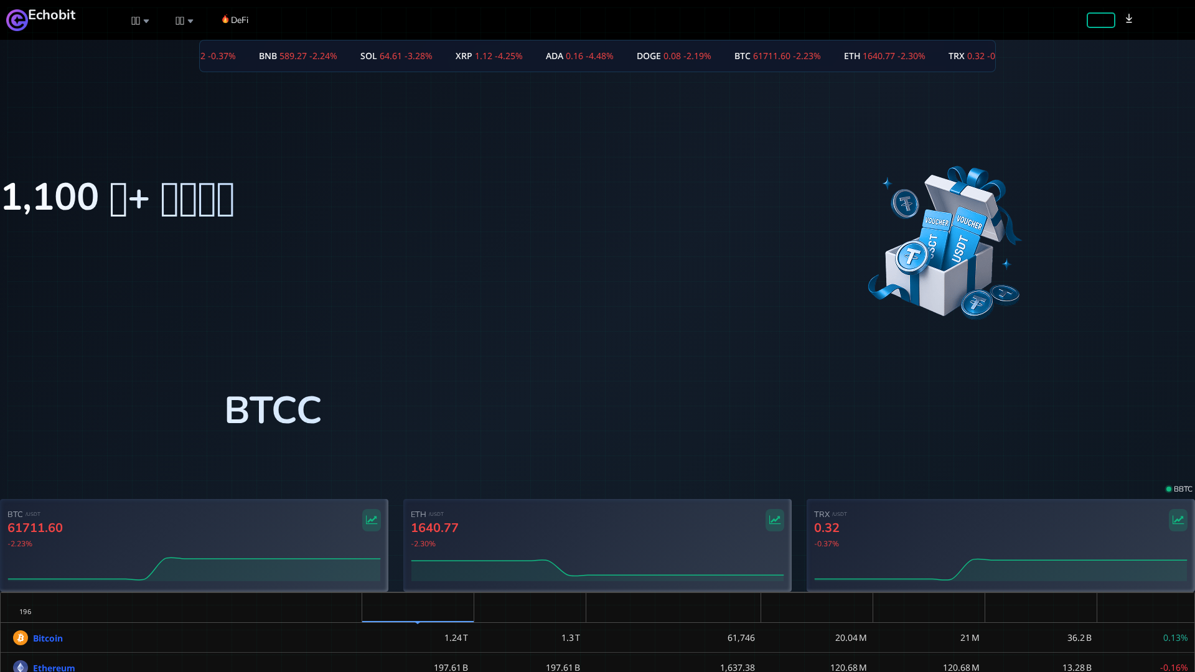The width and height of the screenshot is (1195, 672).
Task: Select XRP 1.12 in ticker bar
Action: [x=489, y=56]
